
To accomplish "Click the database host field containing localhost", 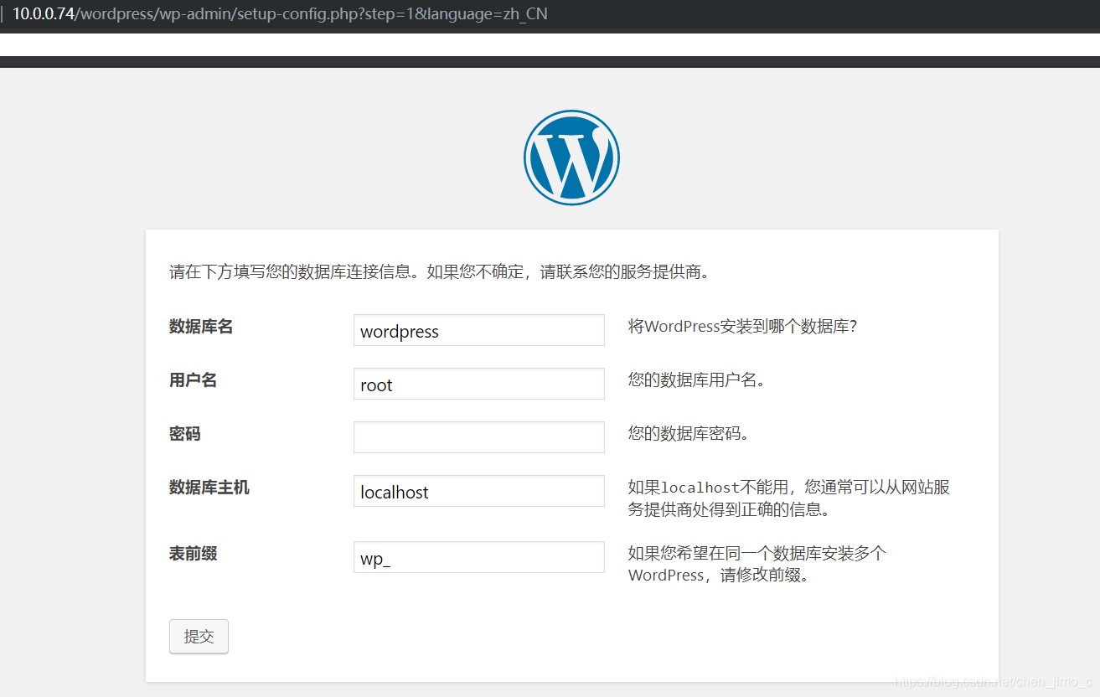I will (x=479, y=491).
